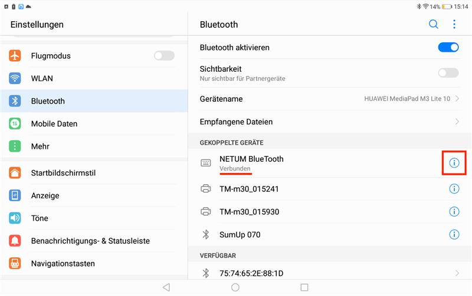Tap Bluetooth icon beside 75:74:65:2E:88:1D
472x296 pixels.
coord(206,273)
